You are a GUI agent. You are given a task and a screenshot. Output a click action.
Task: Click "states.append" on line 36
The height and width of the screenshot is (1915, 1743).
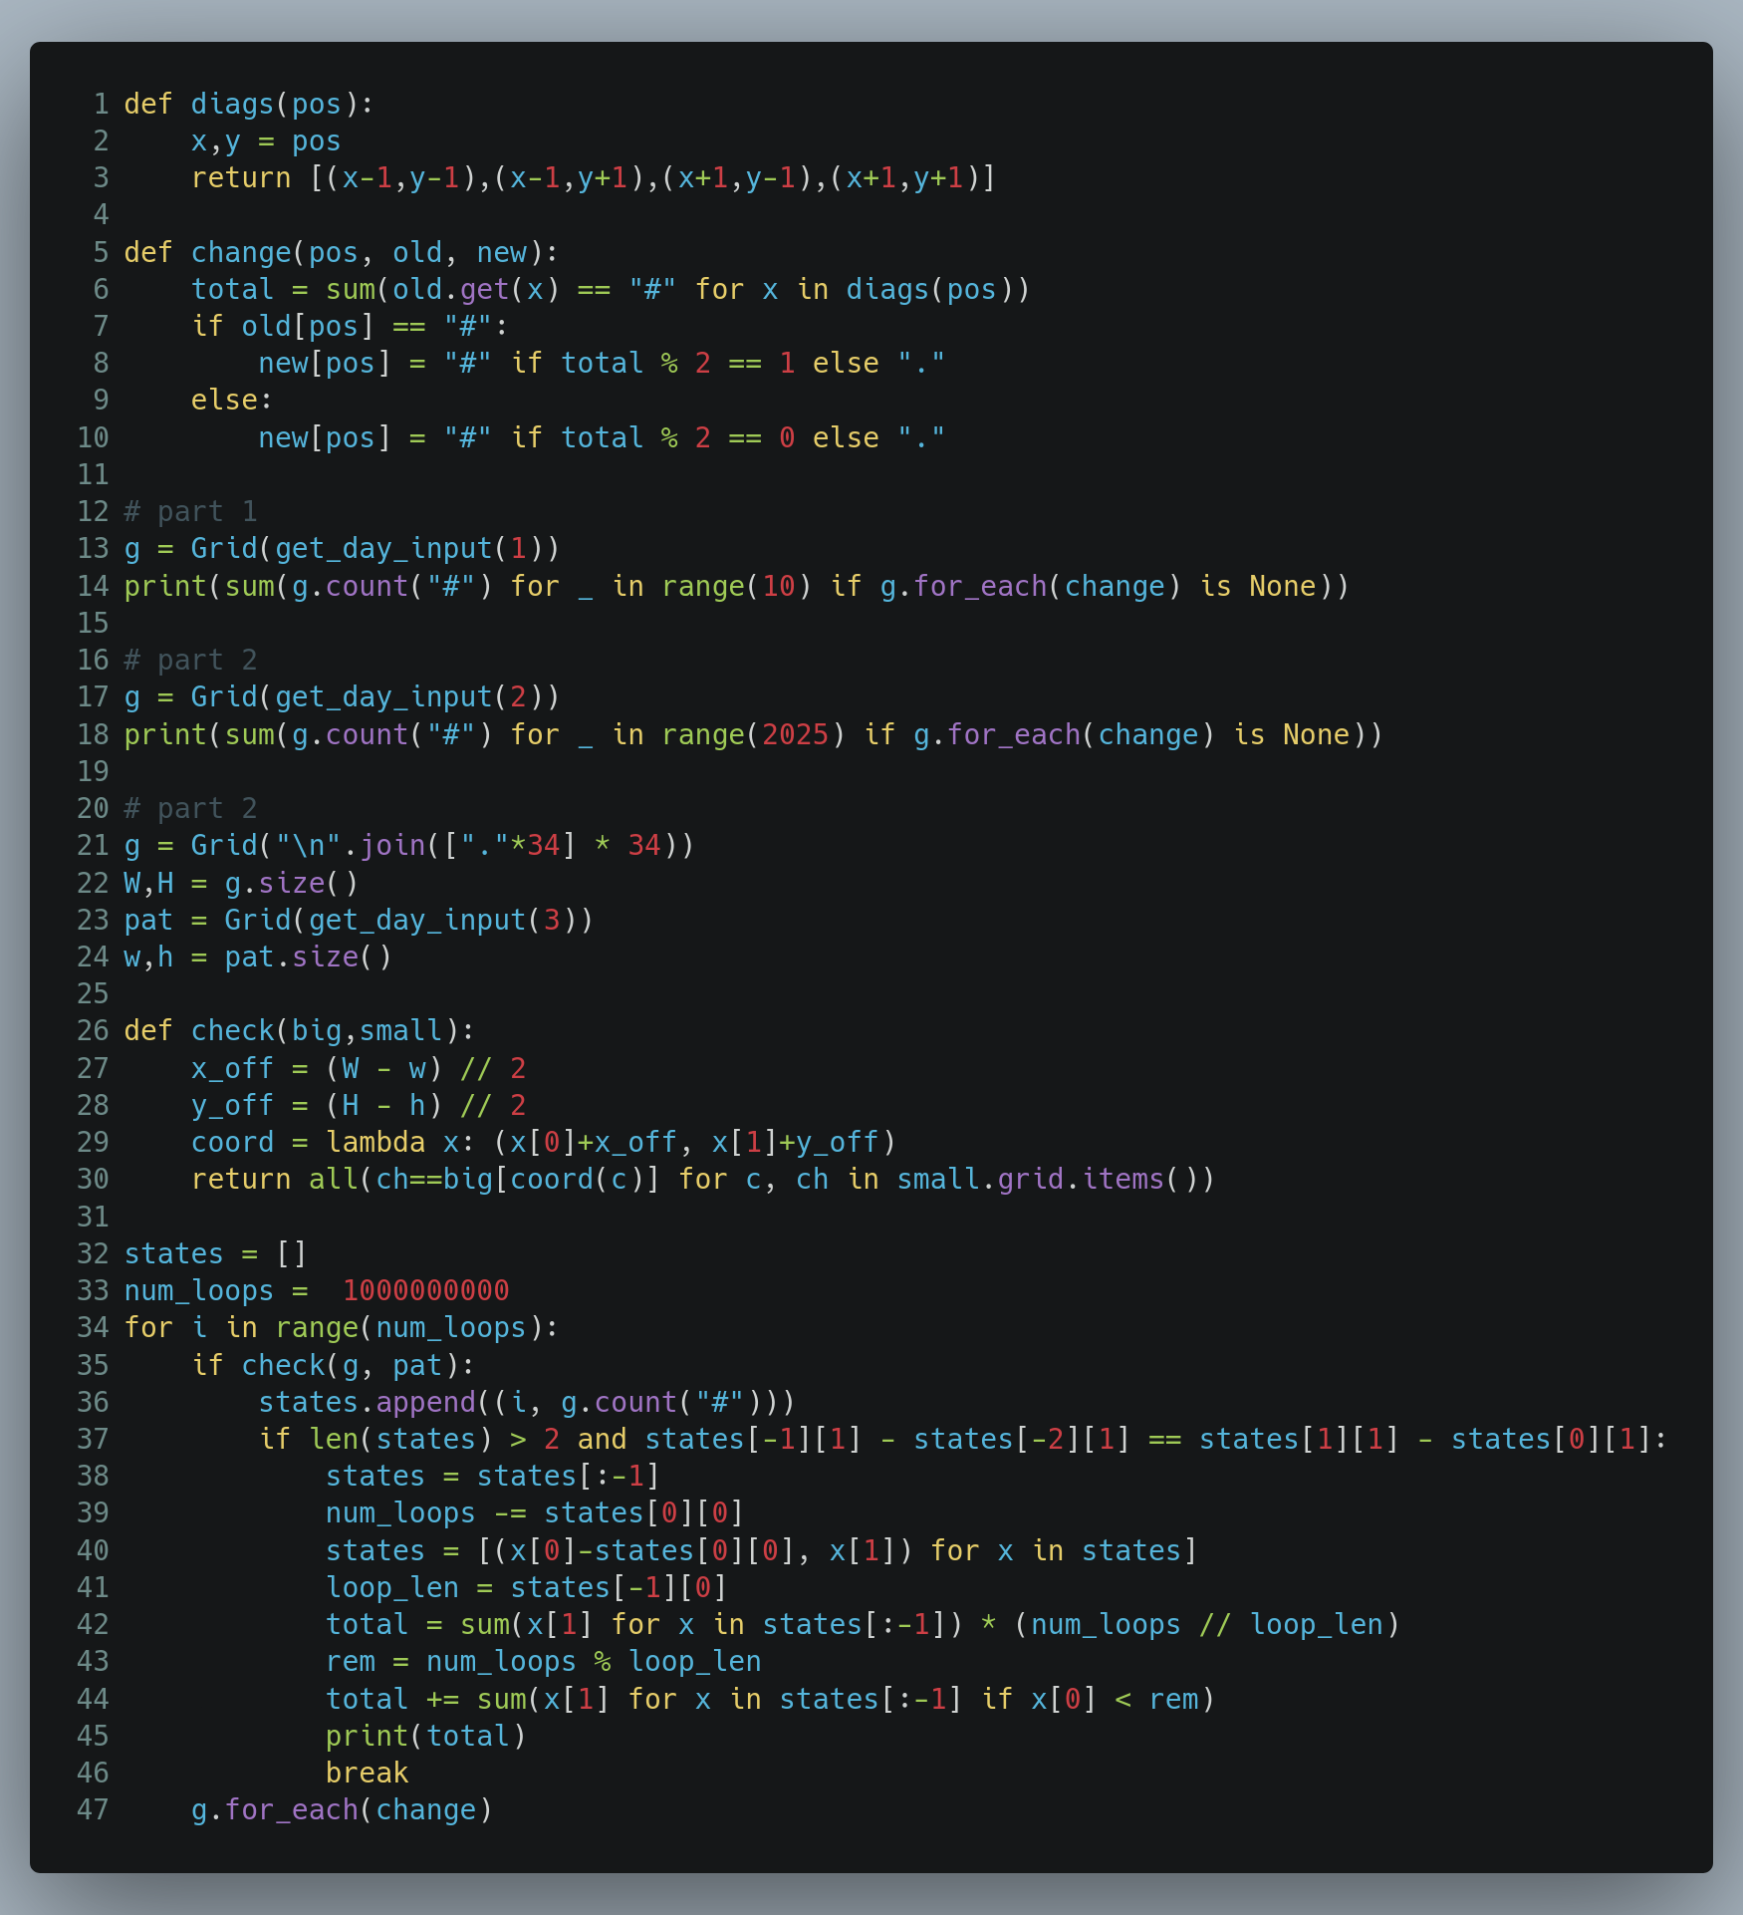[x=368, y=1403]
